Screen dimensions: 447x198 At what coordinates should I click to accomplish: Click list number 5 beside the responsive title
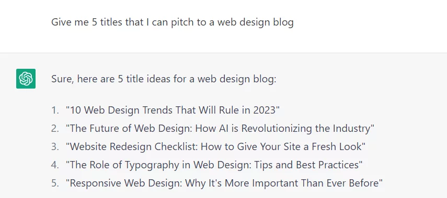pyautogui.click(x=55, y=183)
